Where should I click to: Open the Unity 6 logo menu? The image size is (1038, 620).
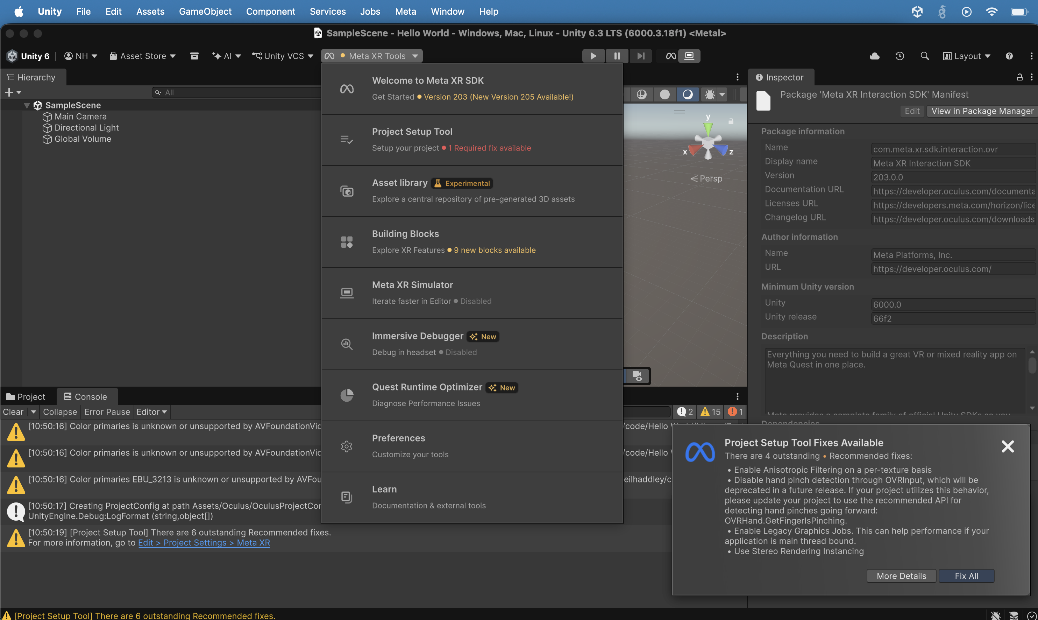tap(28, 56)
